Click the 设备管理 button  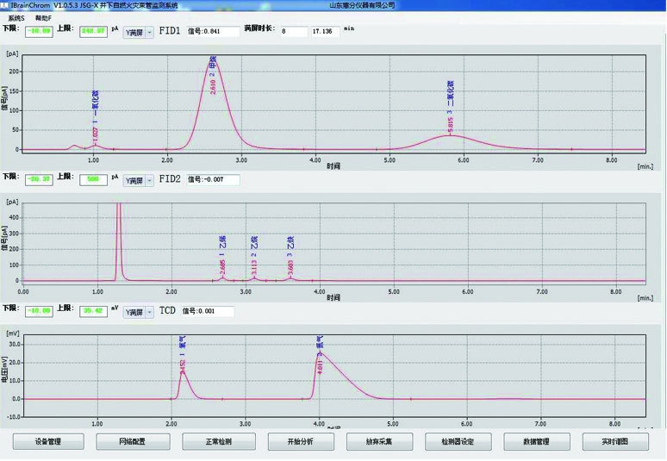click(x=48, y=441)
